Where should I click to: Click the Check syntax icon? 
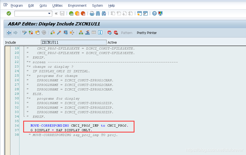[53, 33]
